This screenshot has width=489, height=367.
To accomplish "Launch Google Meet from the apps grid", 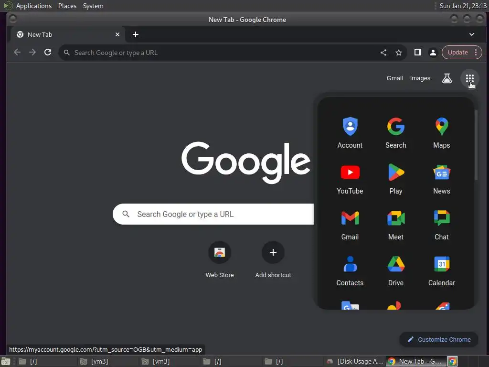I will 396,225.
